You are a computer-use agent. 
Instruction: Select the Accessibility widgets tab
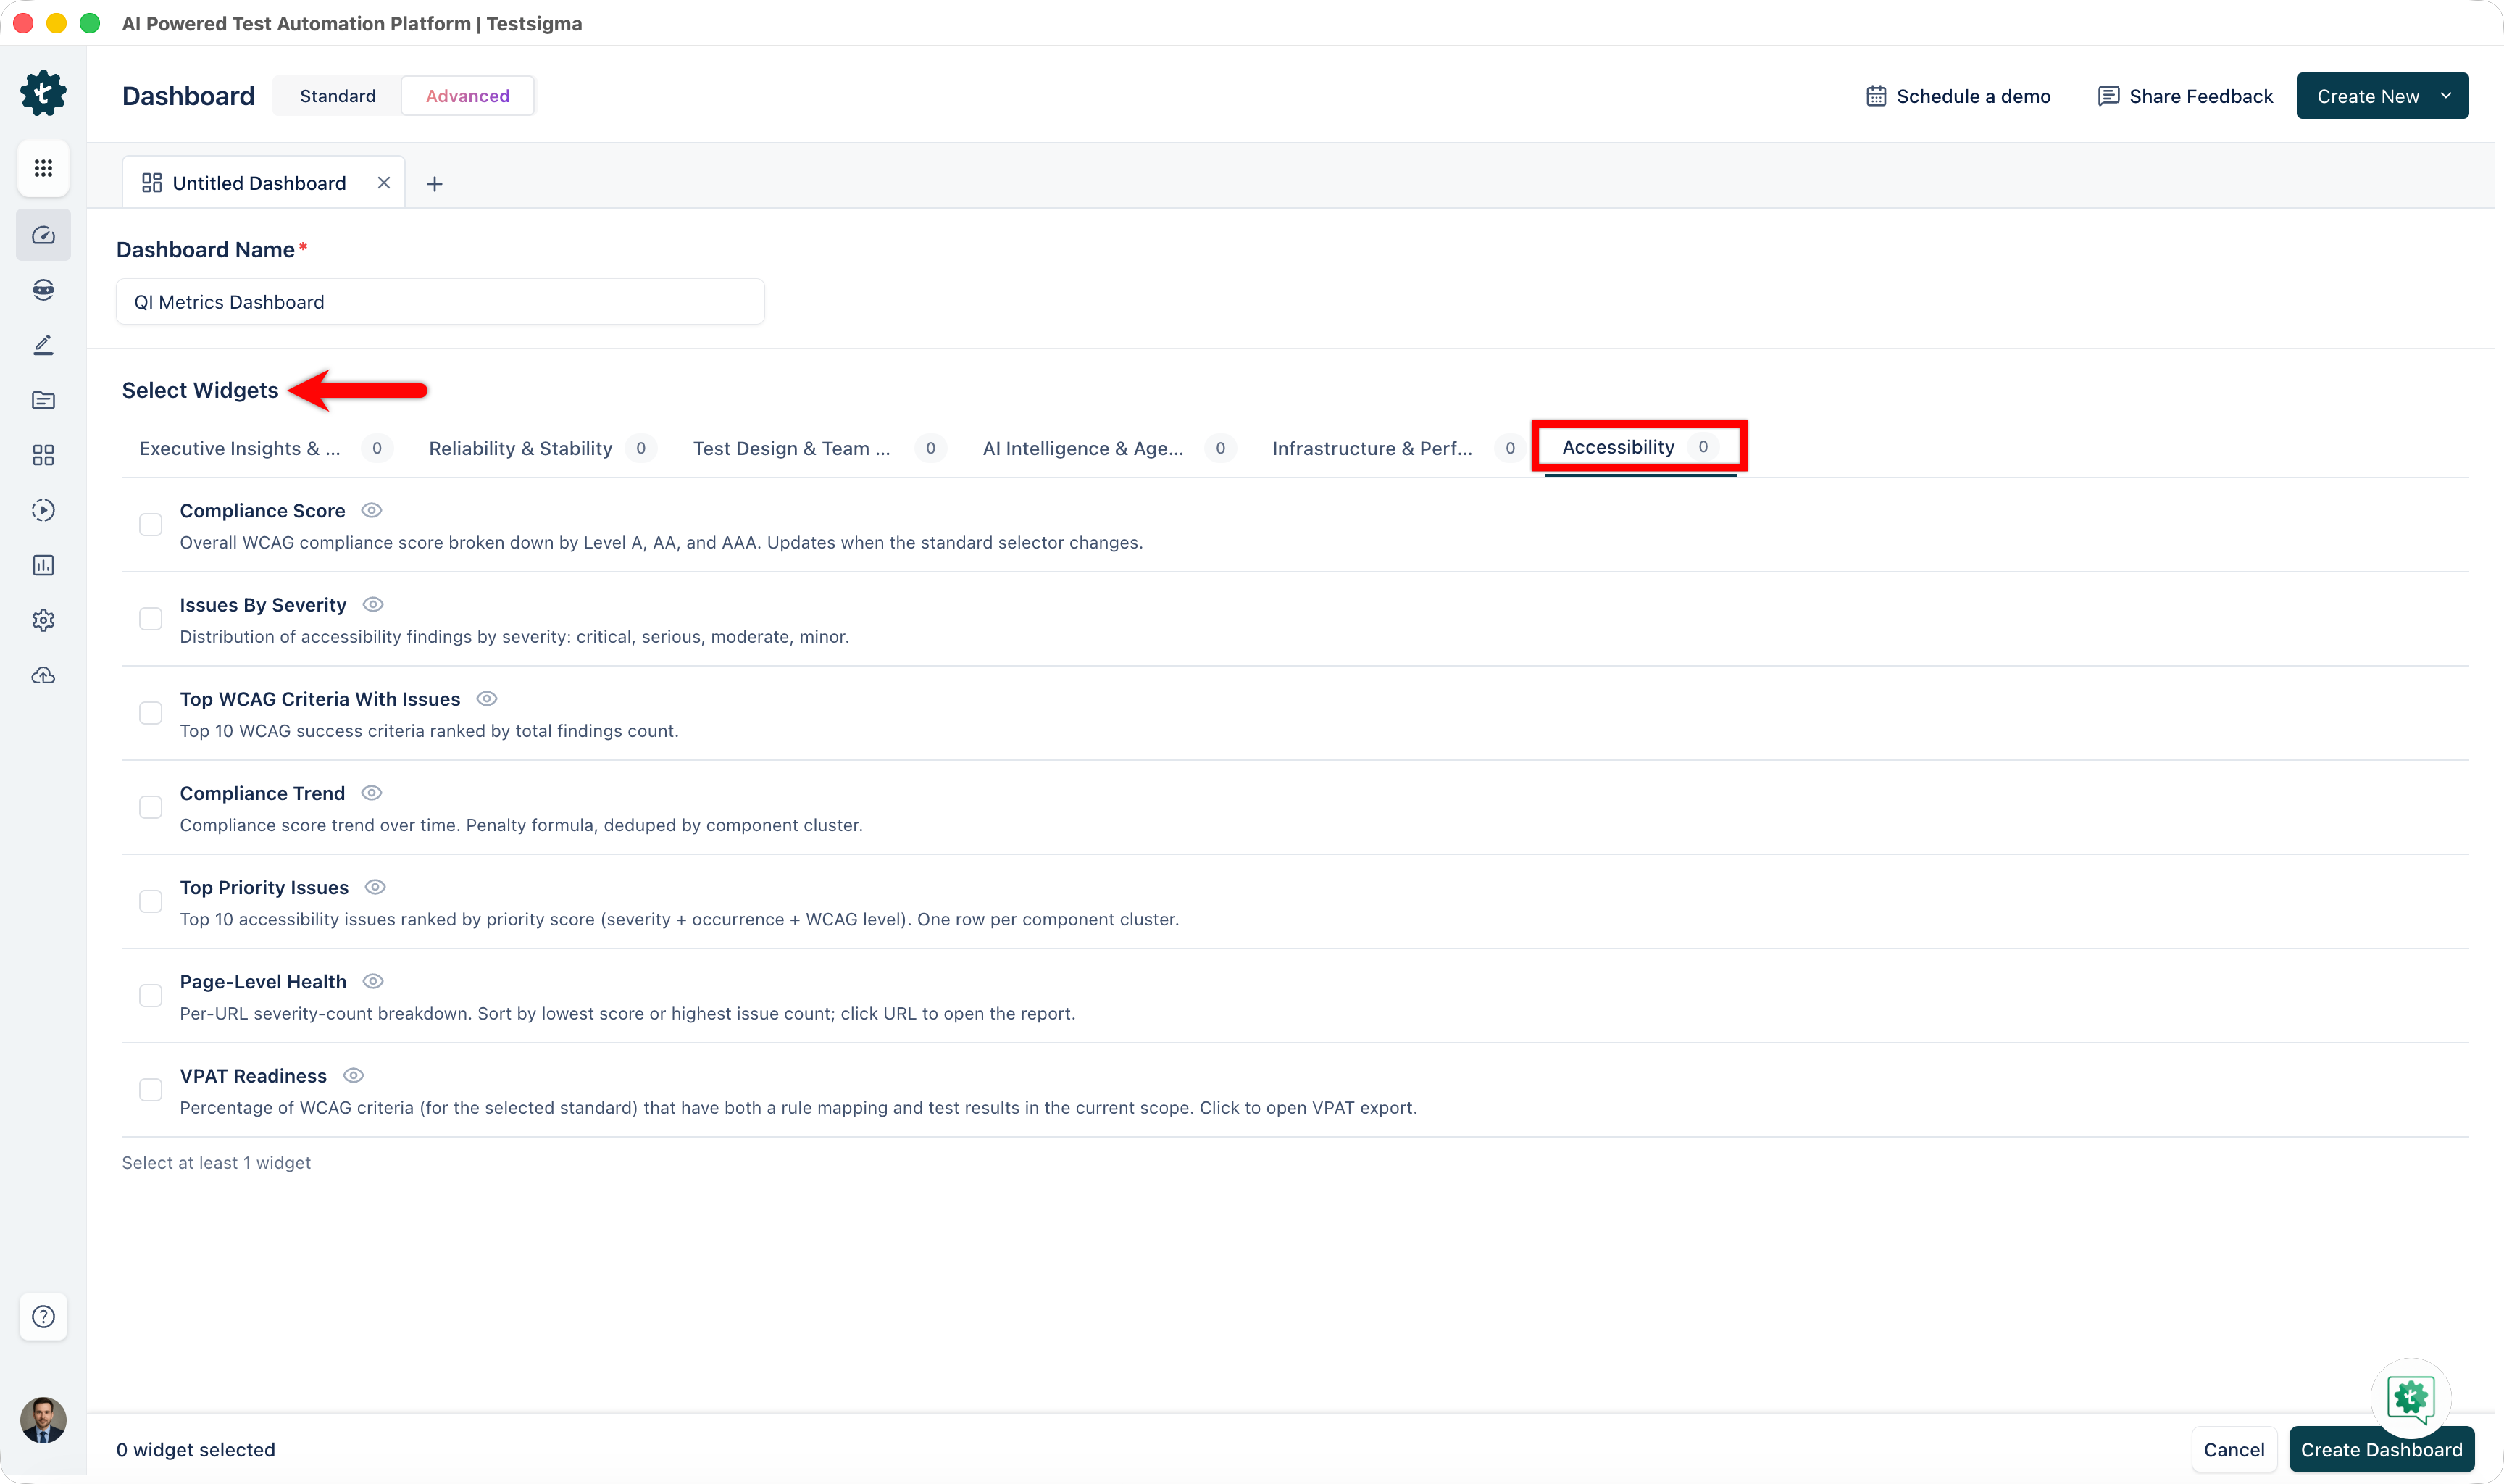1640,447
